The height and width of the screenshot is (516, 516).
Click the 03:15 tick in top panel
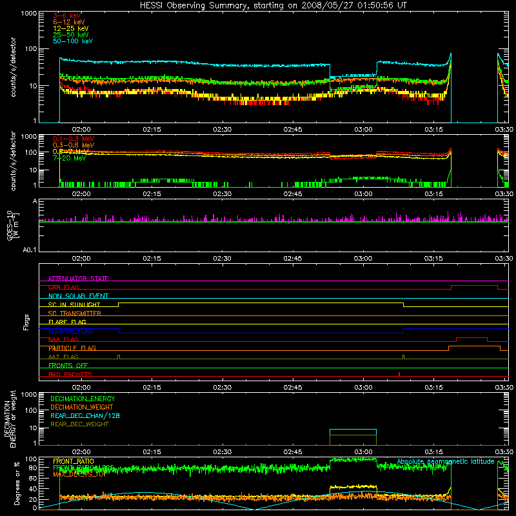[433, 130]
